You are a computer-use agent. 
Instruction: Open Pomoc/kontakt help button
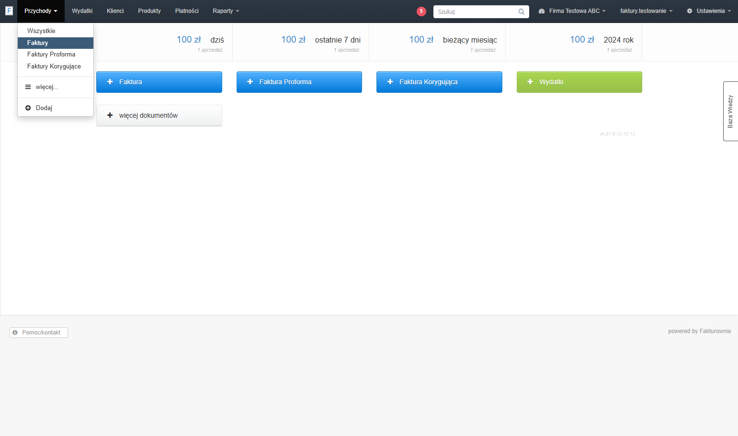[39, 333]
